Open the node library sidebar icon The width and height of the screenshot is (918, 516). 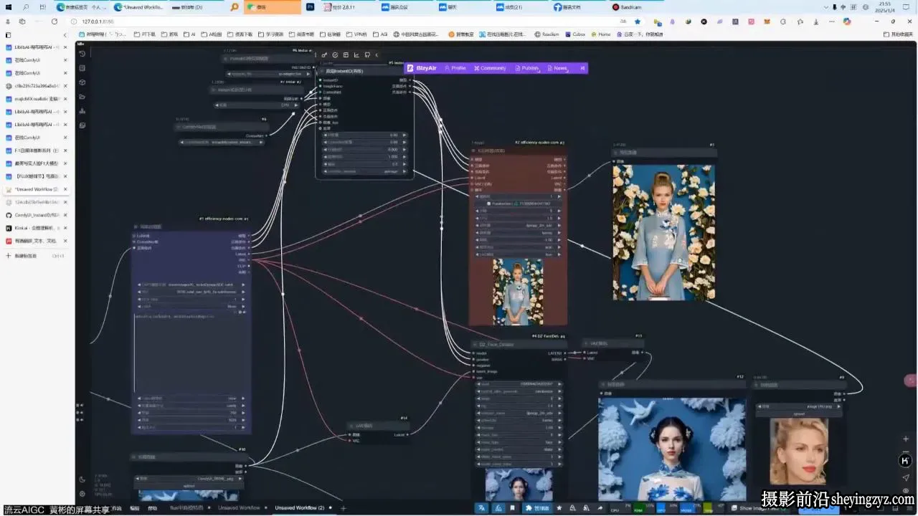82,68
